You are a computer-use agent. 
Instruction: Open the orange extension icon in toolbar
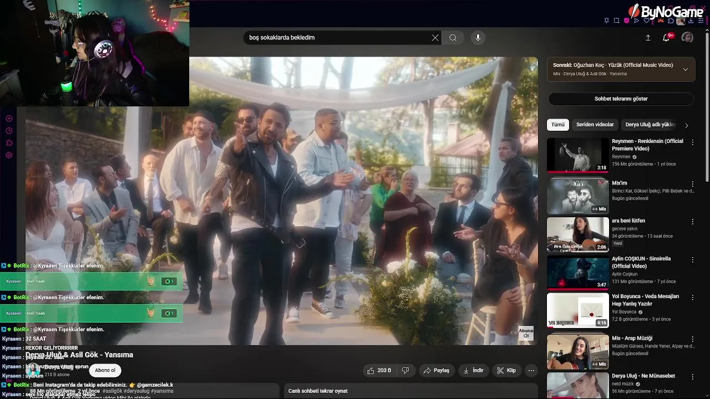point(661,21)
